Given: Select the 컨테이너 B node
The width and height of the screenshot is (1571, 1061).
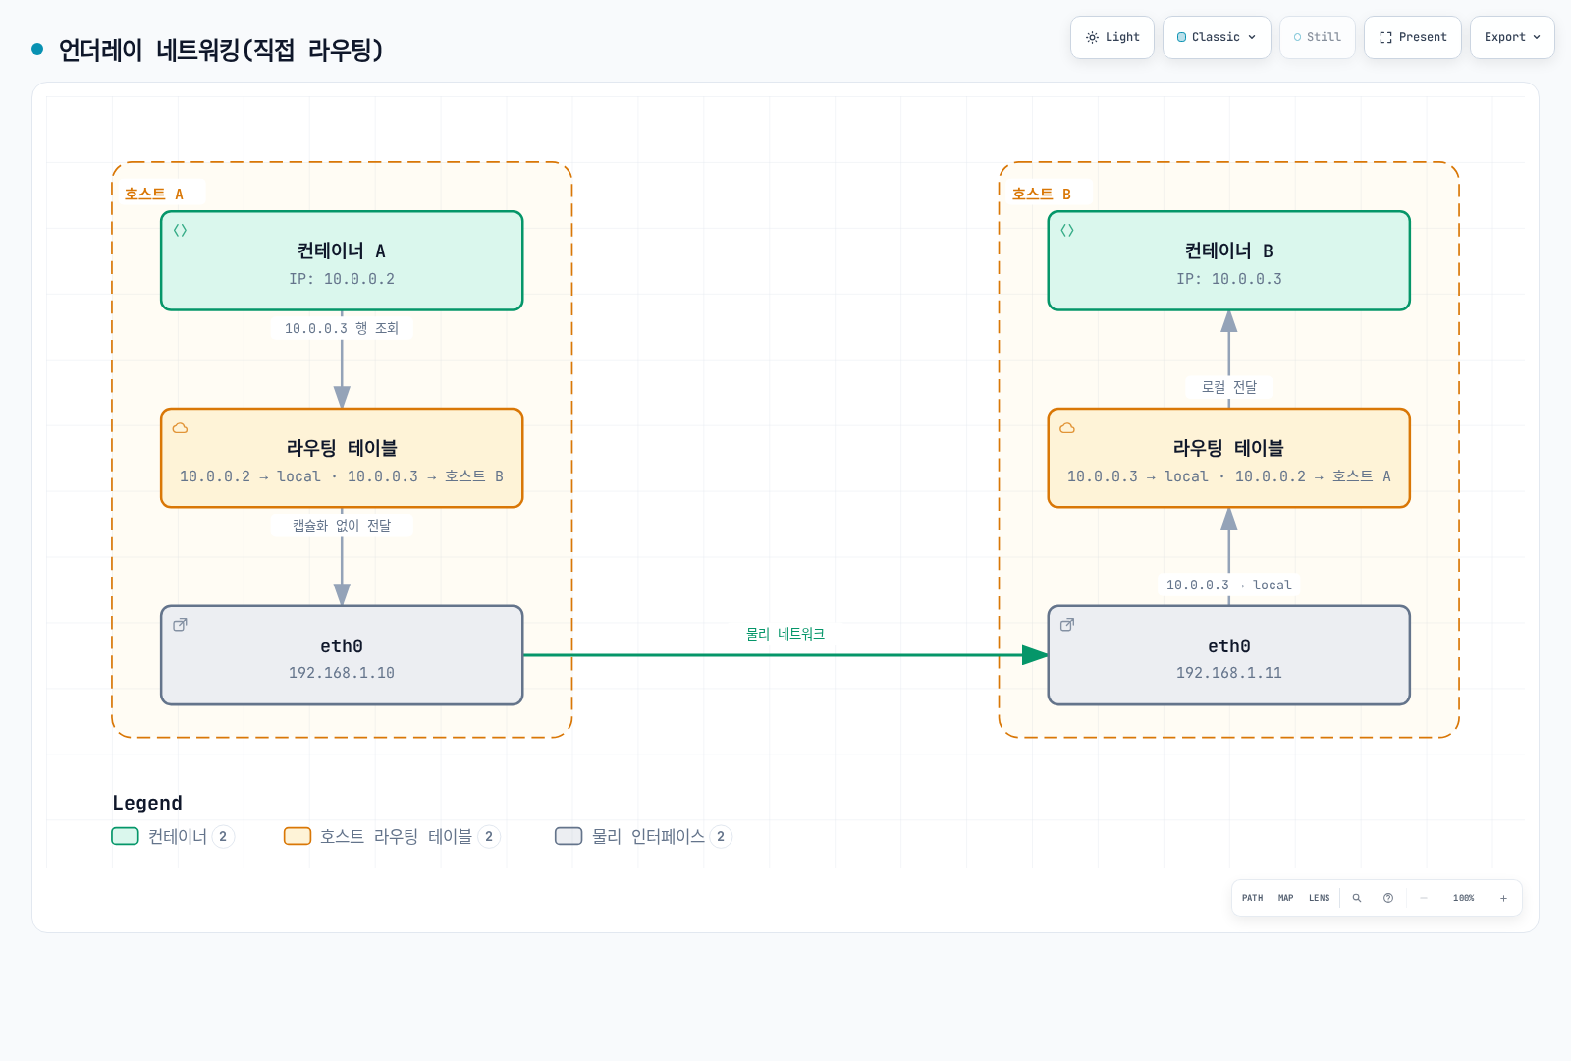Looking at the screenshot, I should (1229, 261).
